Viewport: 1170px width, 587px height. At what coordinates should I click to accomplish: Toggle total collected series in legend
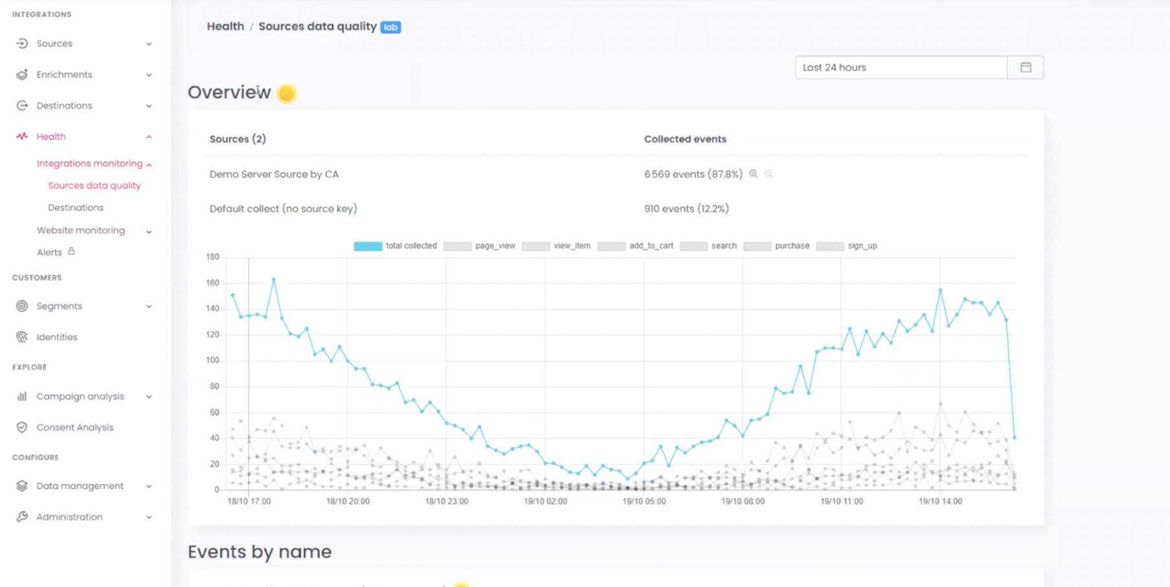[395, 246]
